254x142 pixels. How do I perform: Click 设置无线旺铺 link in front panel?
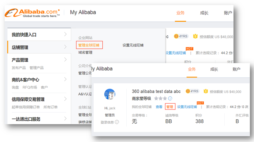click(187, 107)
